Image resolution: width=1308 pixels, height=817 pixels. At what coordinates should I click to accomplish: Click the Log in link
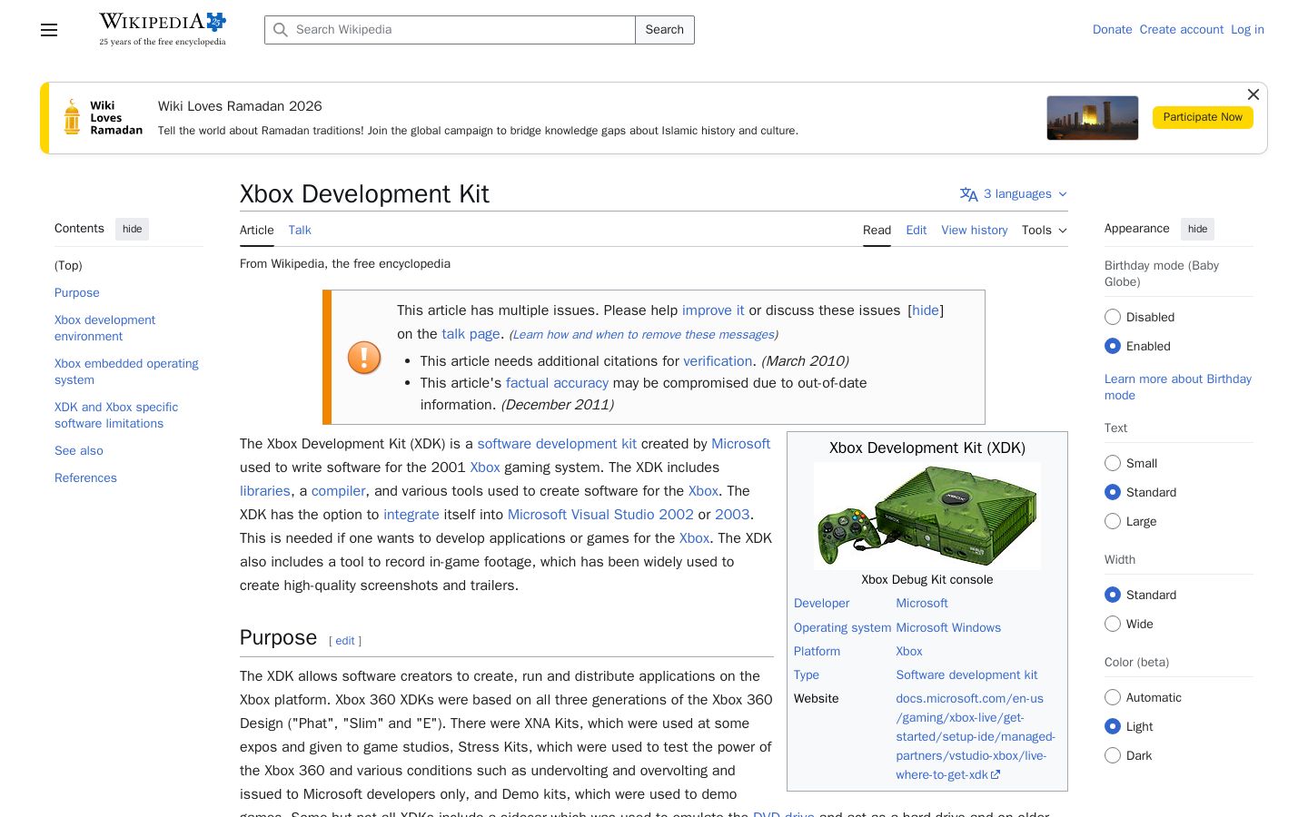point(1247,30)
